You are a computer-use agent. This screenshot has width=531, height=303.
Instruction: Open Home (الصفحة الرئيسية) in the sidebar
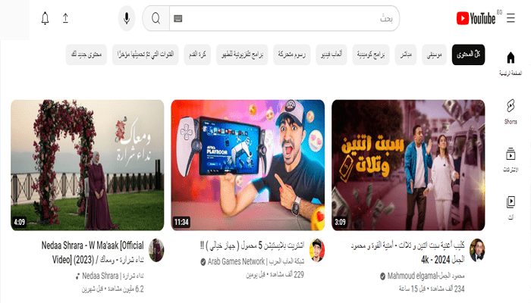point(511,63)
